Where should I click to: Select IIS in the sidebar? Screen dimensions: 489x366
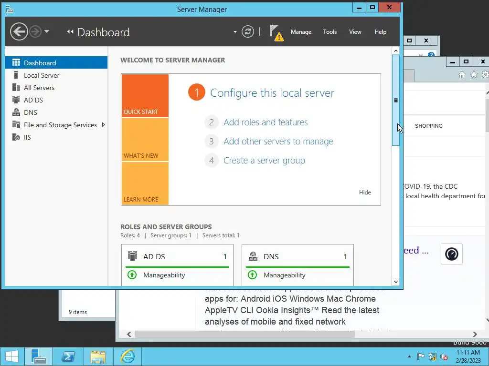pyautogui.click(x=56, y=137)
